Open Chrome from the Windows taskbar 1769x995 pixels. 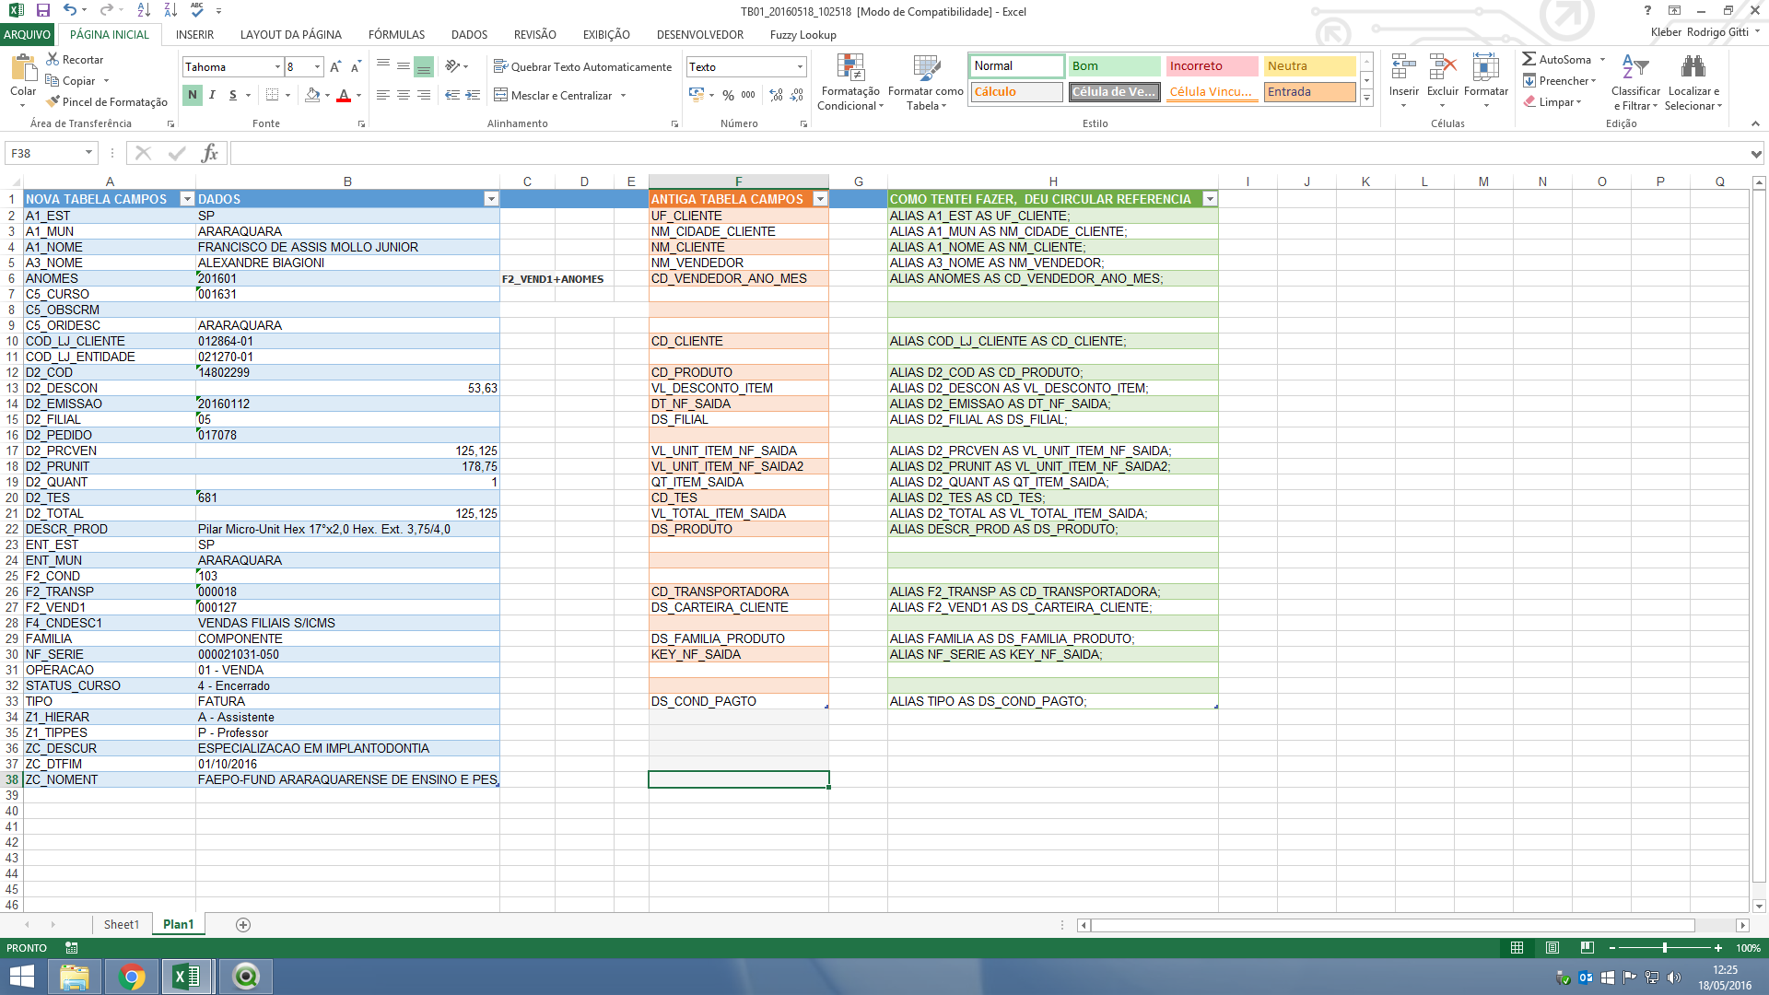[x=132, y=976]
